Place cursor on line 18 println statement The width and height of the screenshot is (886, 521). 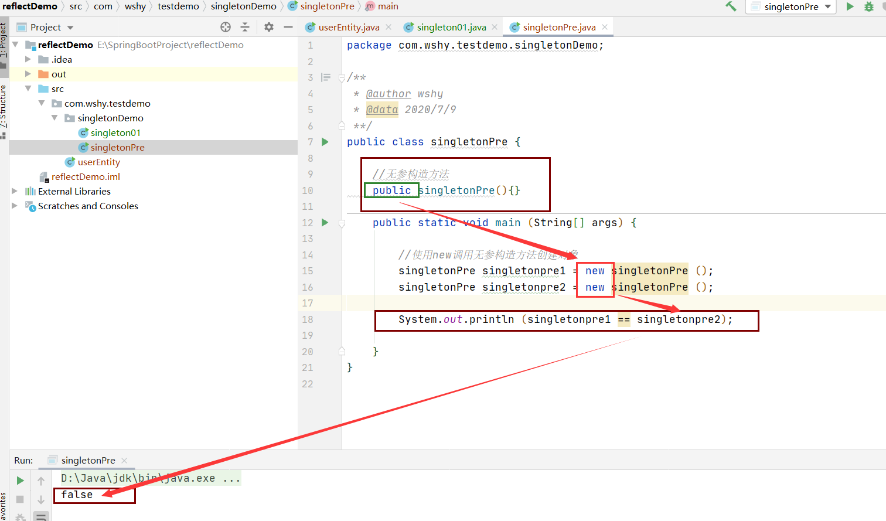[x=565, y=319]
